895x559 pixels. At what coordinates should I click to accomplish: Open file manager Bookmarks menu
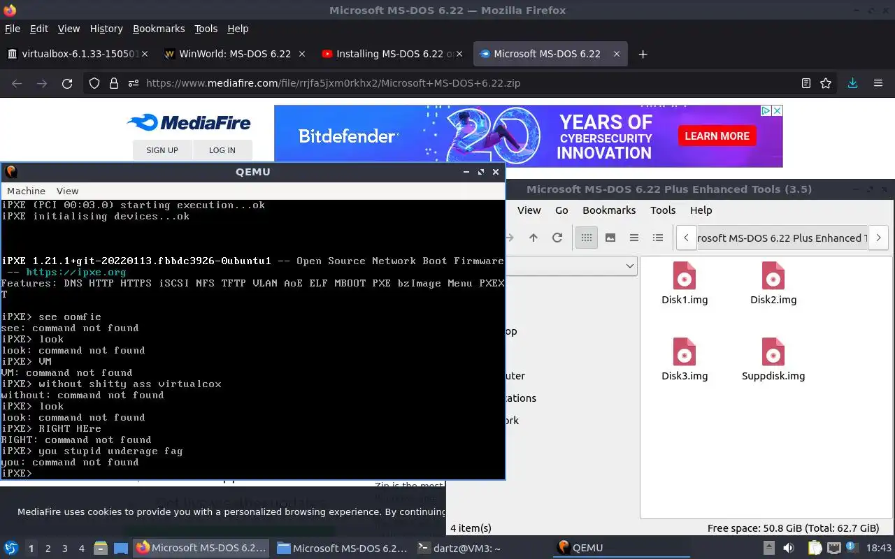pos(609,210)
